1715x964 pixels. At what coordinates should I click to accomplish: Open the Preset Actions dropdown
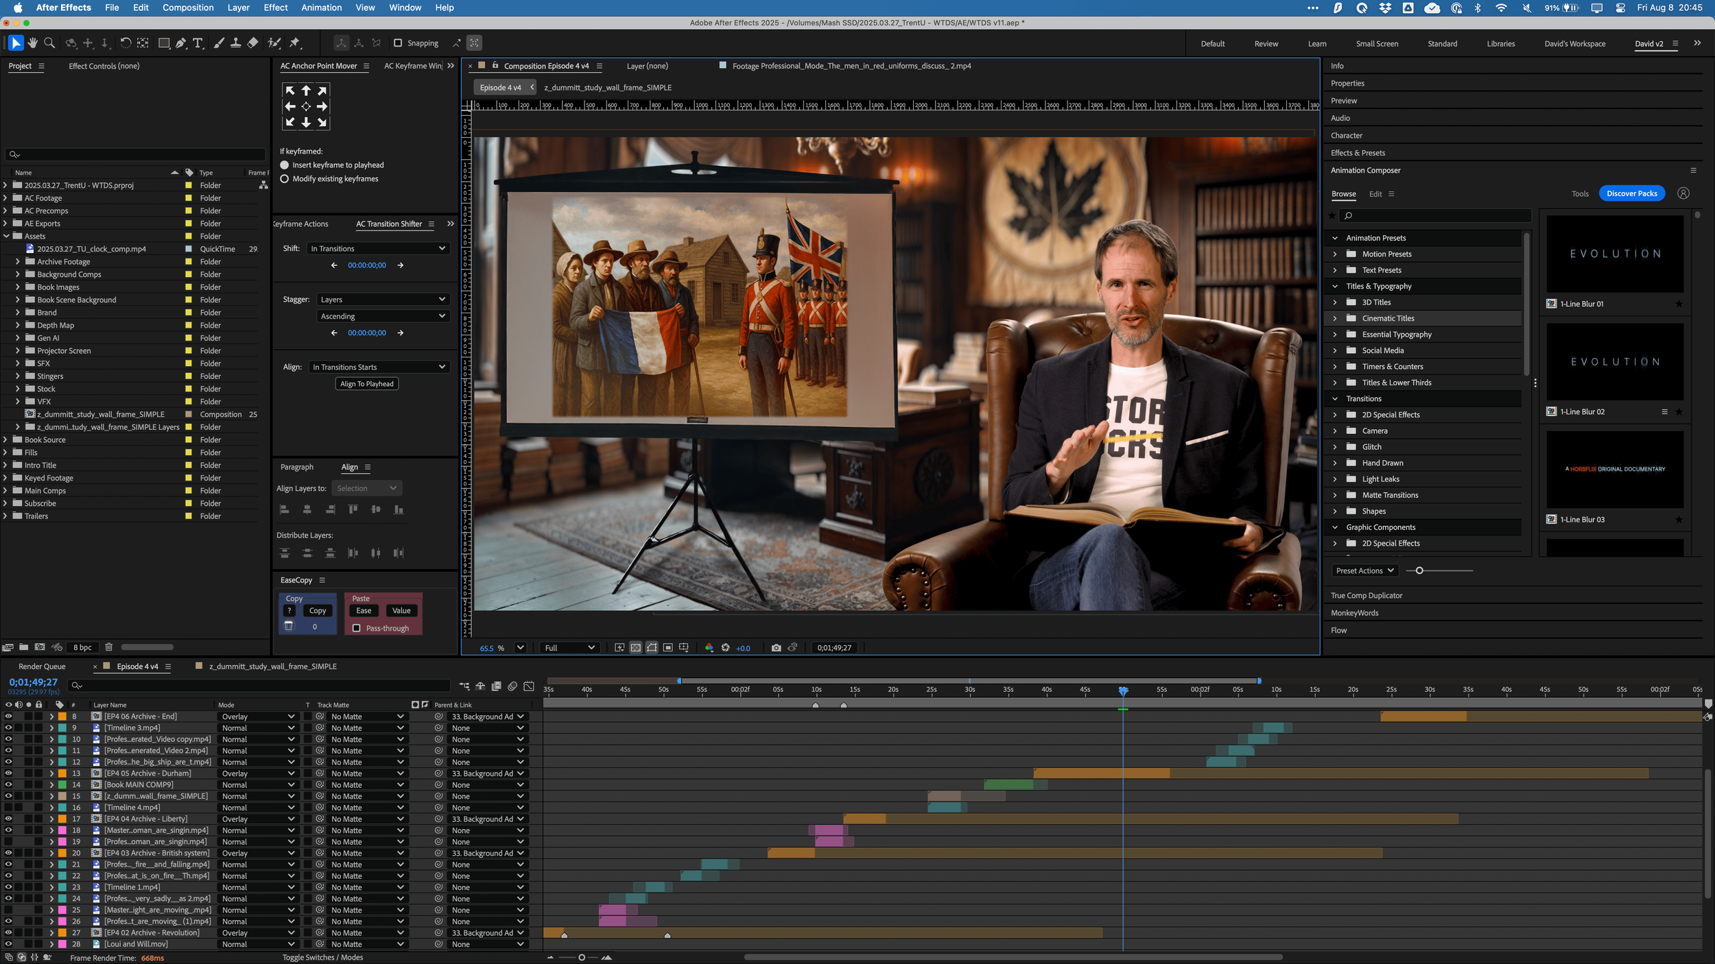pyautogui.click(x=1364, y=570)
